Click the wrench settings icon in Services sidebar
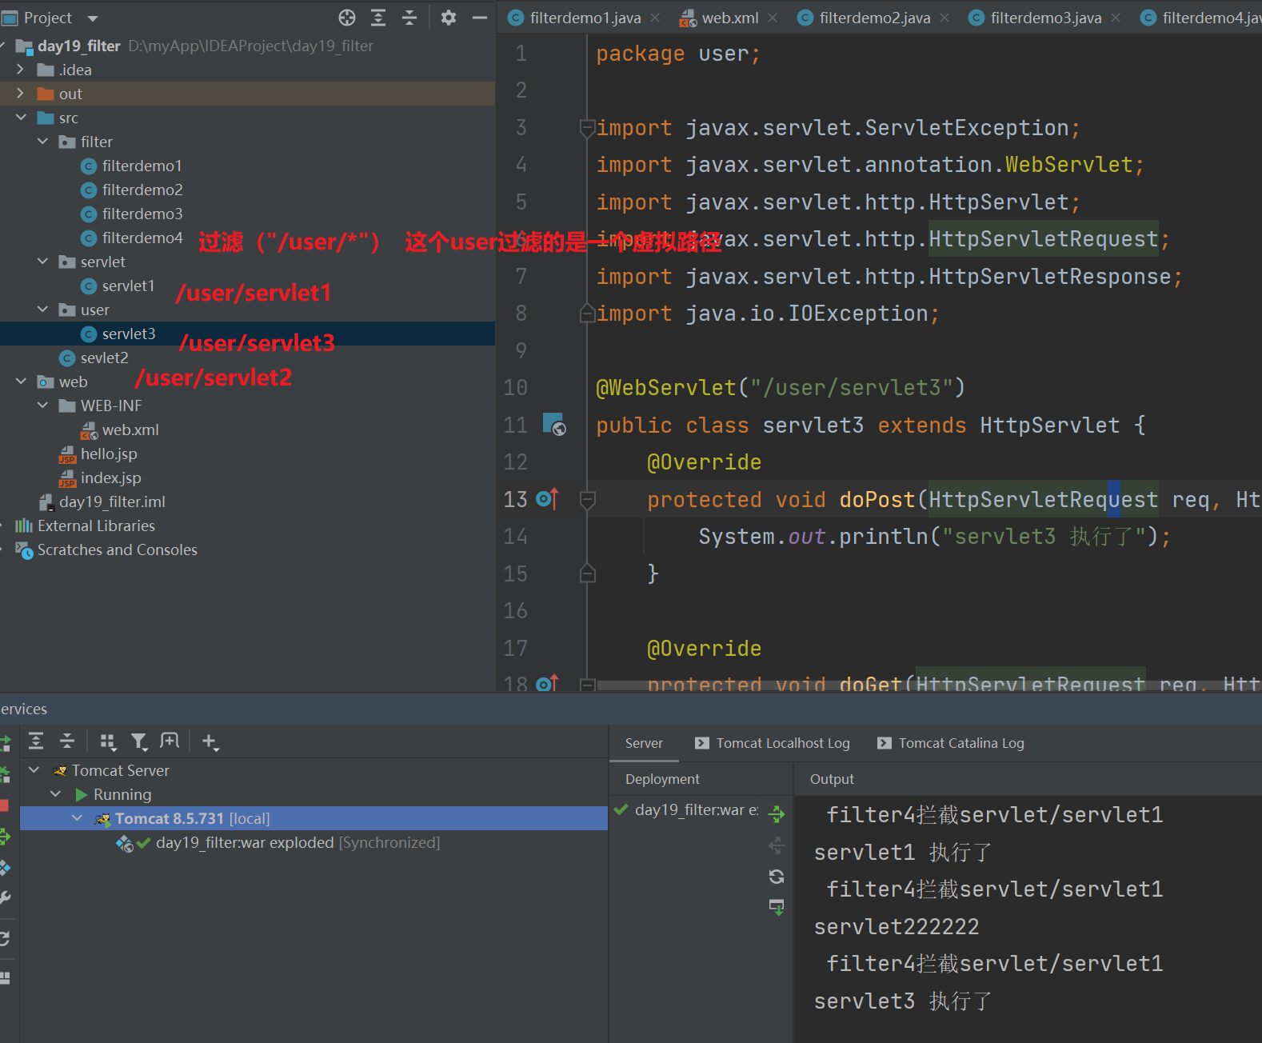 point(5,897)
